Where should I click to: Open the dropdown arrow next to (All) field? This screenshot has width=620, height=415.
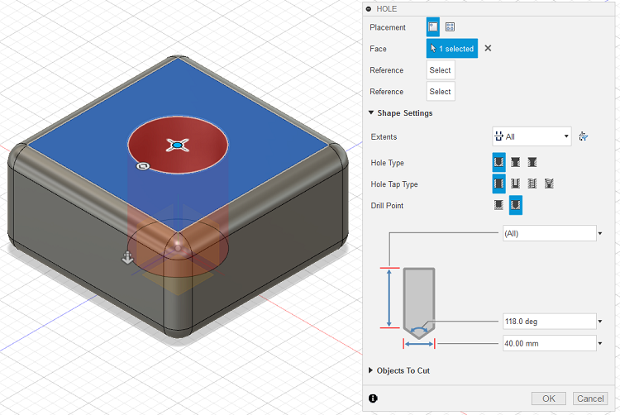(x=600, y=234)
